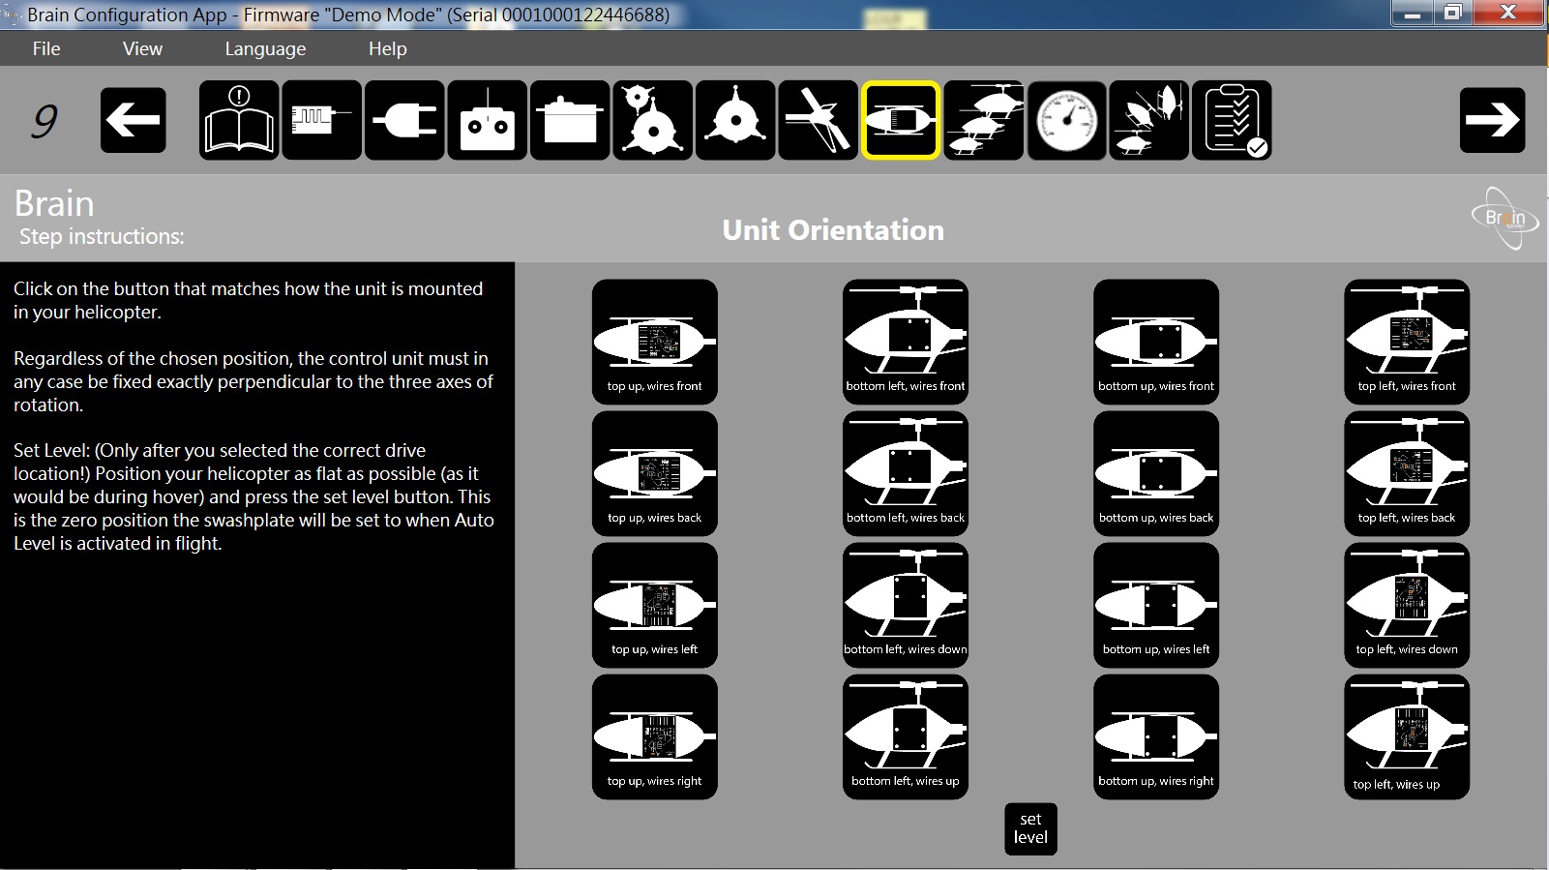Screen dimensions: 1549x870
Task: Open the open-book info step icon
Action: (239, 120)
